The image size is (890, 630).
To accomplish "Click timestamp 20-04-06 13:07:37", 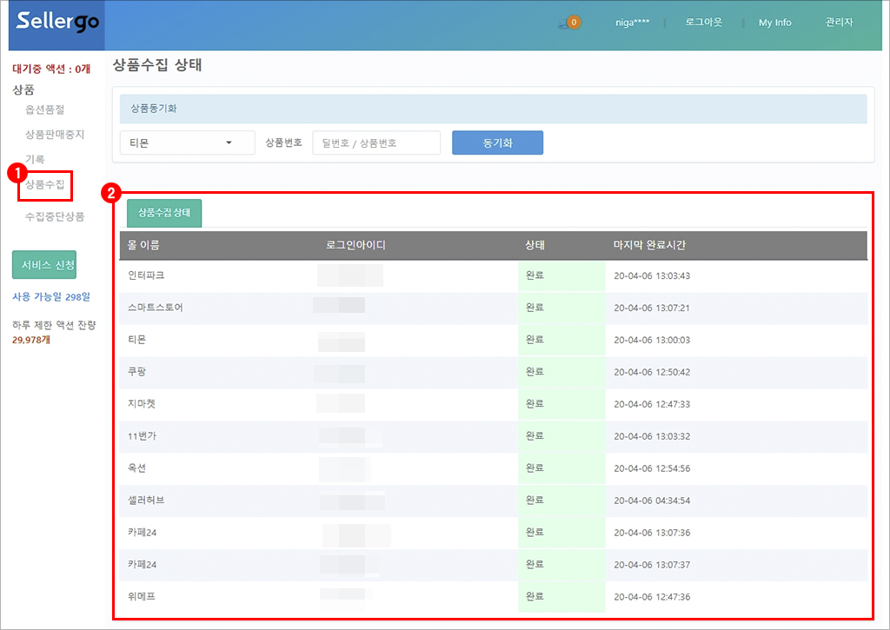I will [652, 565].
